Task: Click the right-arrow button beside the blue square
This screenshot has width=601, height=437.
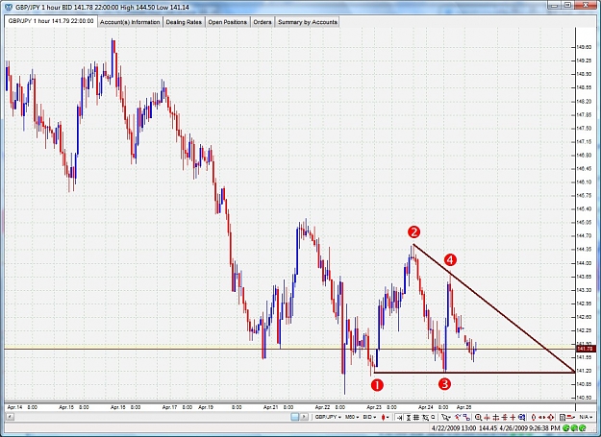Action: pos(304,417)
